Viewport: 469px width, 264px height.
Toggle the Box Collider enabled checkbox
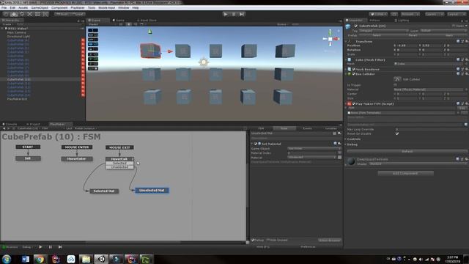coord(353,73)
